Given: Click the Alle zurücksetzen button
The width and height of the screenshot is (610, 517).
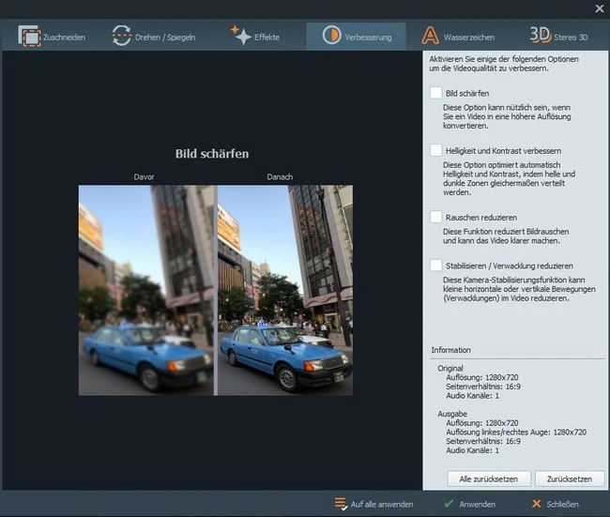Looking at the screenshot, I should (x=489, y=479).
